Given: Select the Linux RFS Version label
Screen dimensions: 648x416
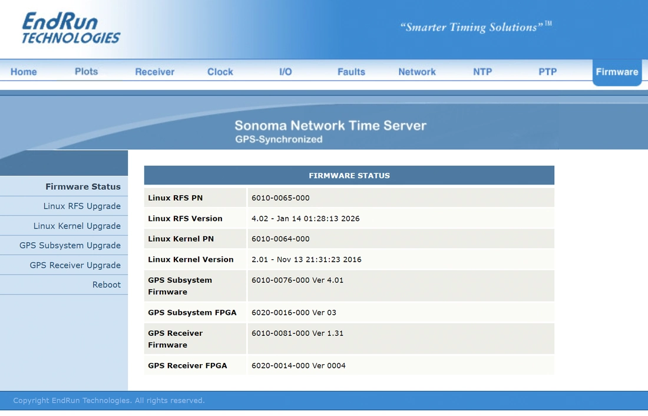Looking at the screenshot, I should click(185, 219).
